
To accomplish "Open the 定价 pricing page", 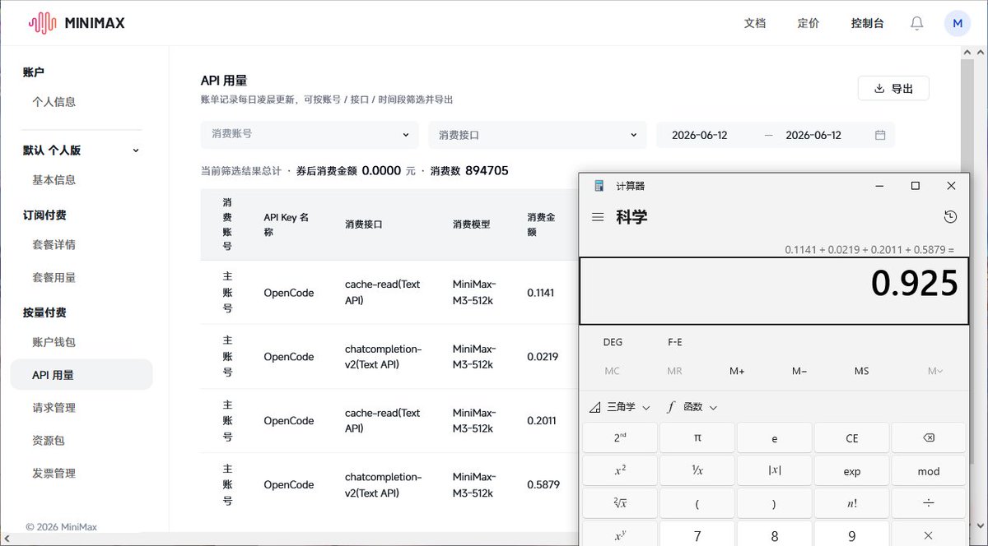I will pos(809,24).
